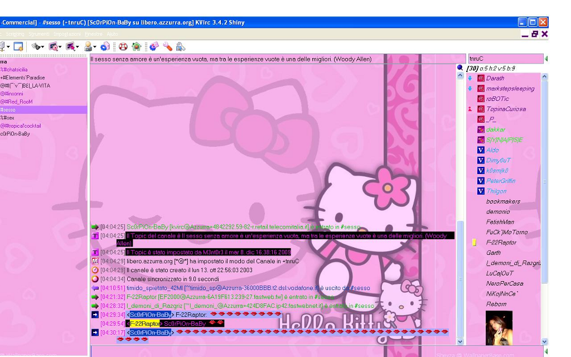
Task: Click the magnifier search icon beside the wrench
Action: pos(180,47)
